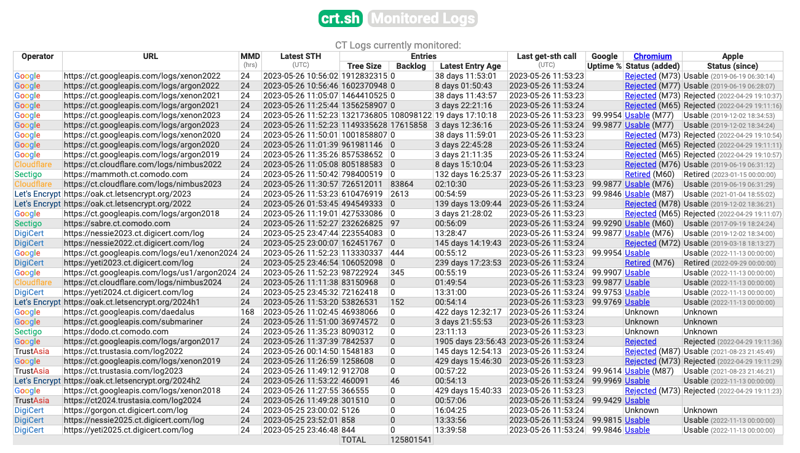This screenshot has width=800, height=453.
Task: Click Rejected link in argon2020 row
Action: pyautogui.click(x=640, y=144)
